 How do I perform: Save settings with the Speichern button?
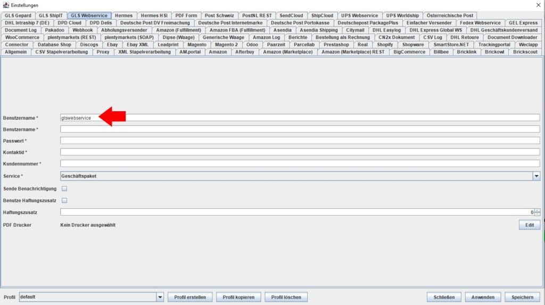click(x=522, y=297)
